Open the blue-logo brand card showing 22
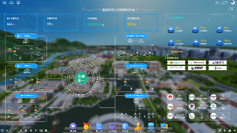Screen dimensions: 237x133 220,116
